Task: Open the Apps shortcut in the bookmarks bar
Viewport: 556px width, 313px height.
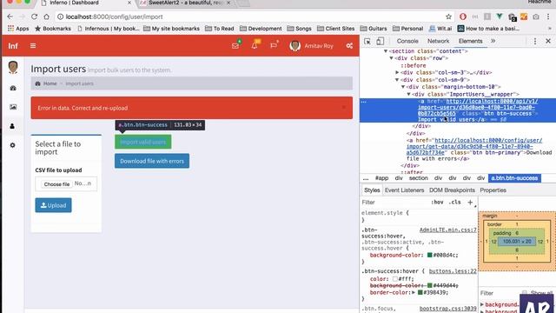Action: (18, 29)
